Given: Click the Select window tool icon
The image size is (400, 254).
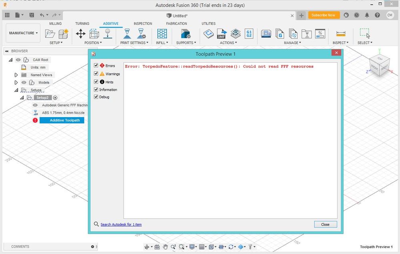Looking at the screenshot, I should click(x=364, y=33).
